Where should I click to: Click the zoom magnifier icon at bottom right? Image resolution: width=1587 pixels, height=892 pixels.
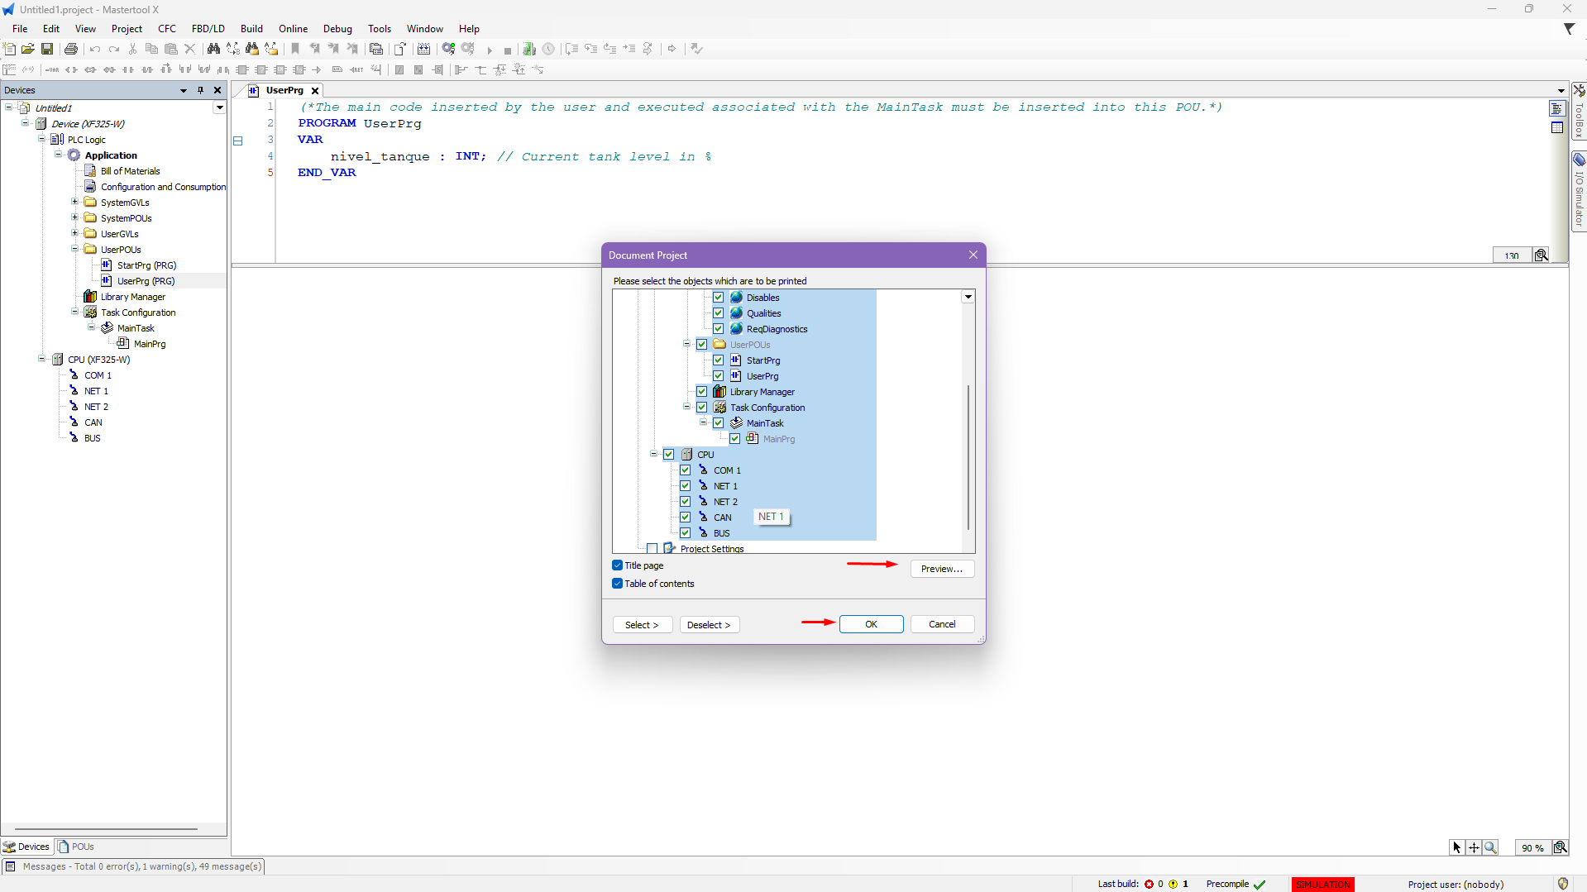[x=1490, y=847]
